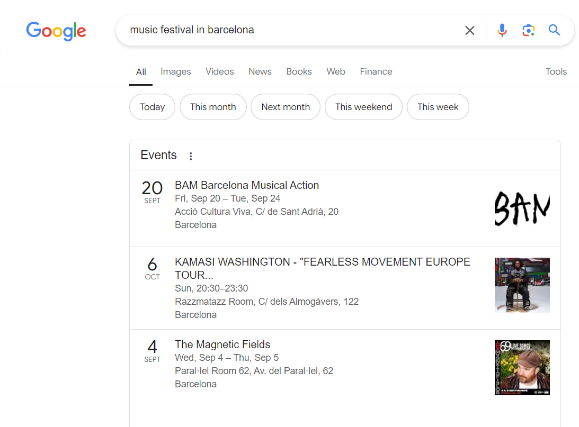The height and width of the screenshot is (427, 579).
Task: Enable the Next month events filter
Action: (286, 106)
